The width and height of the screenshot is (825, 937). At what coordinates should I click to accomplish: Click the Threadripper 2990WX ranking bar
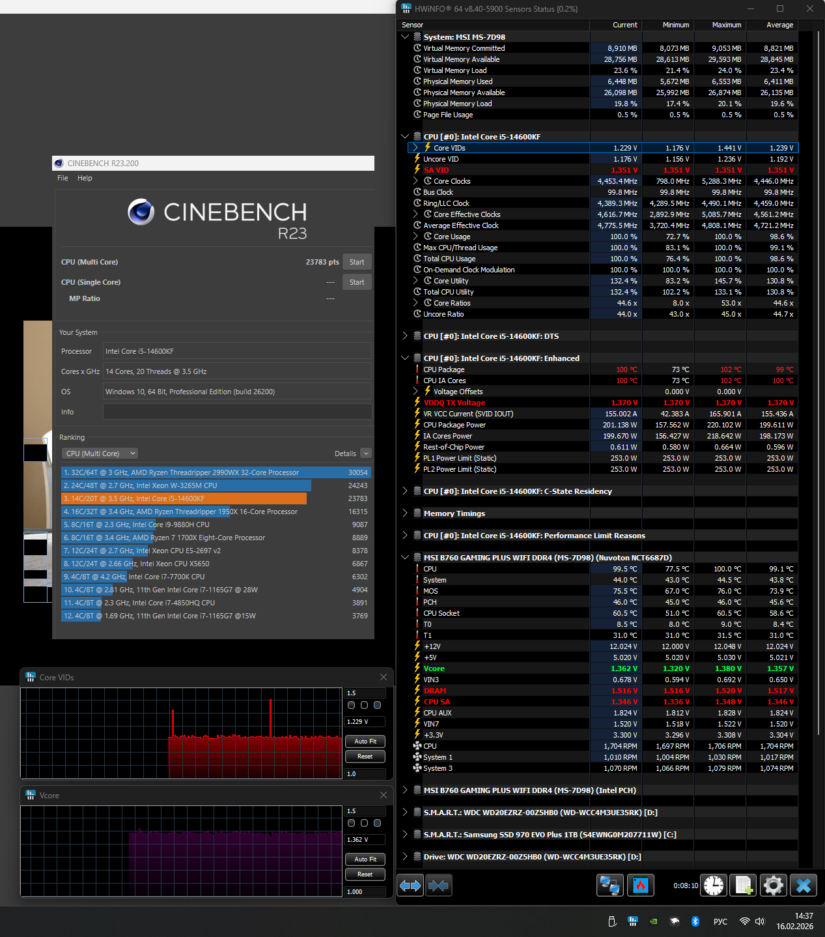point(216,472)
